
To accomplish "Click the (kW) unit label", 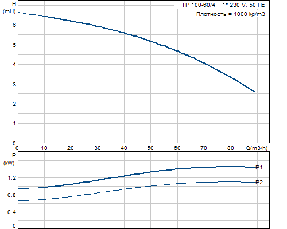I will click(9, 163).
